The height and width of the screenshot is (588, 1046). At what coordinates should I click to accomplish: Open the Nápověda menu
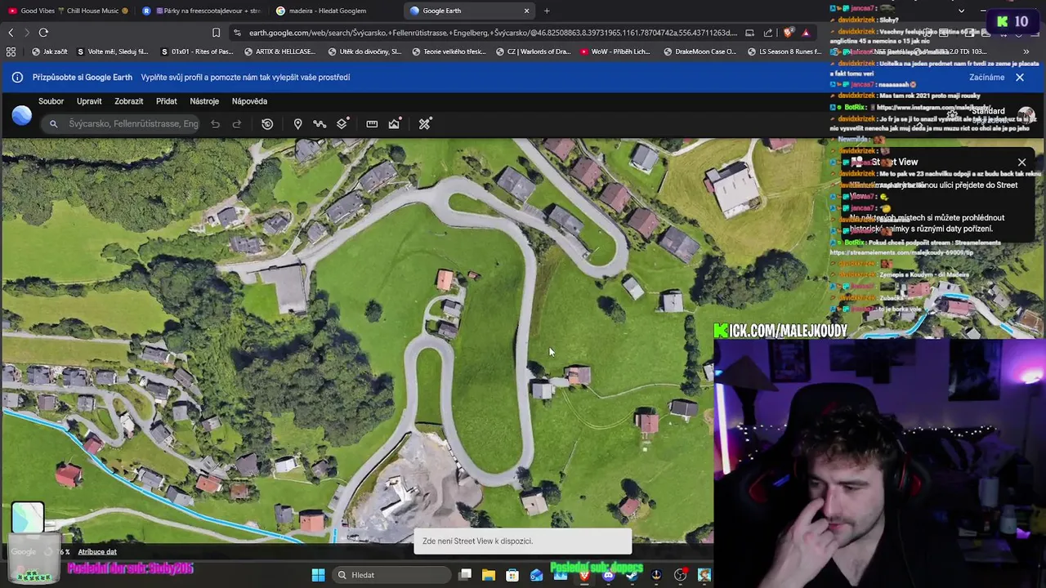pos(249,101)
